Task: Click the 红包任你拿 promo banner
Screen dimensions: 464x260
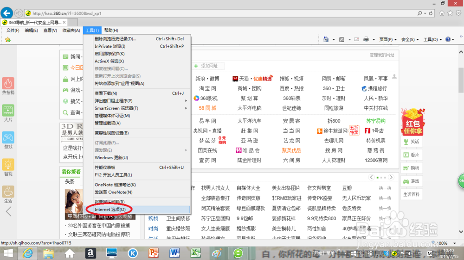Action: [413, 122]
